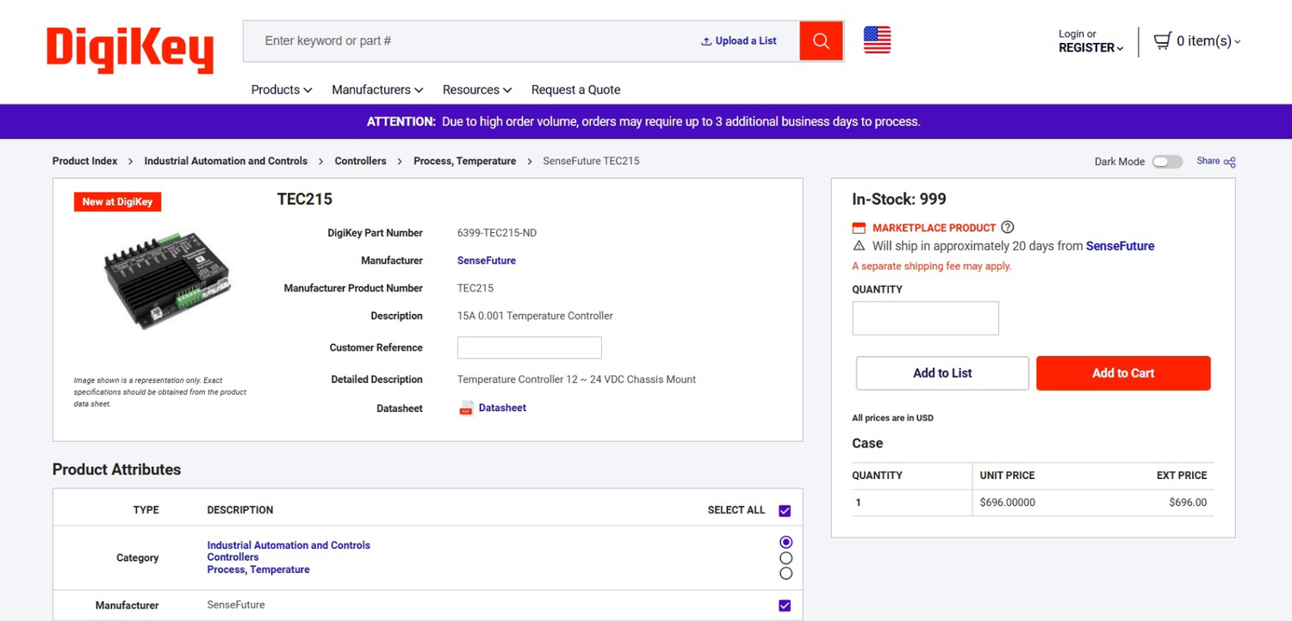The height and width of the screenshot is (621, 1292).
Task: Click the Product Attributes heading
Action: (x=117, y=470)
